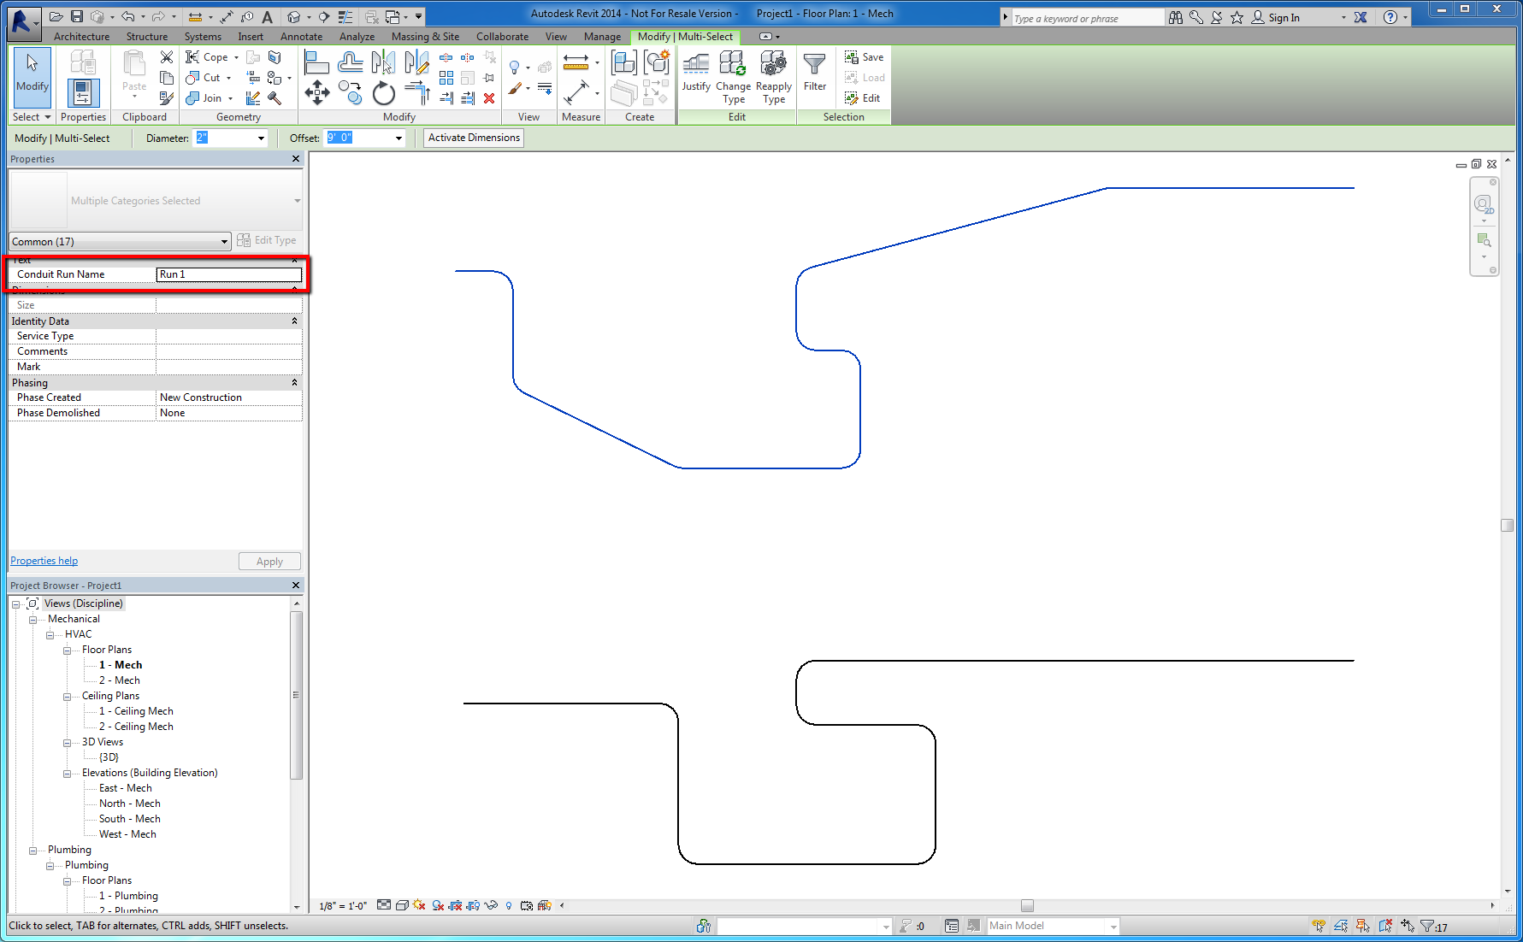The image size is (1523, 942).
Task: Click the Help question mark icon
Action: (1390, 17)
